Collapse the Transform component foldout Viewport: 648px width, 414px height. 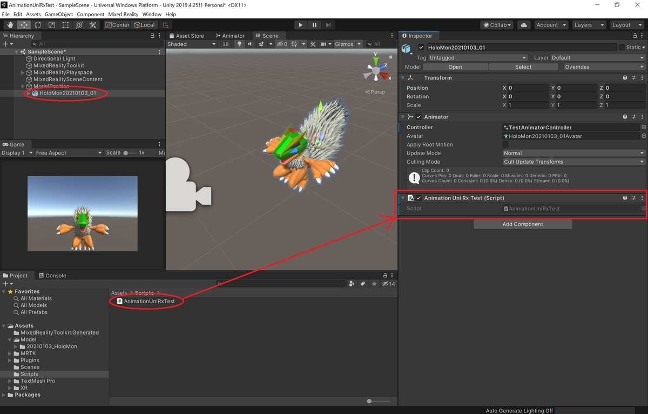coord(403,78)
